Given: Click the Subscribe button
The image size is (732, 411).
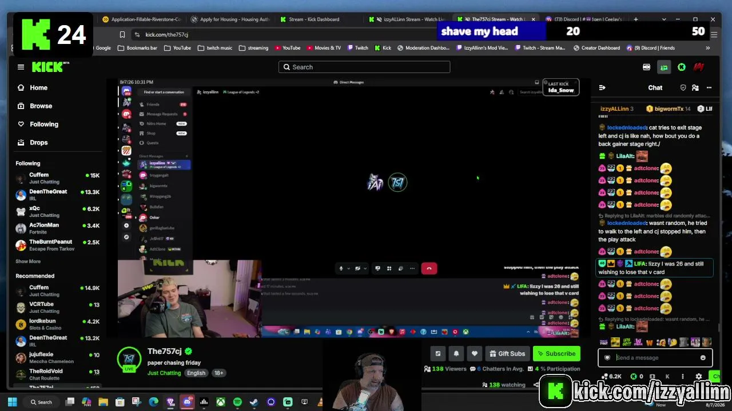Looking at the screenshot, I should [x=556, y=354].
